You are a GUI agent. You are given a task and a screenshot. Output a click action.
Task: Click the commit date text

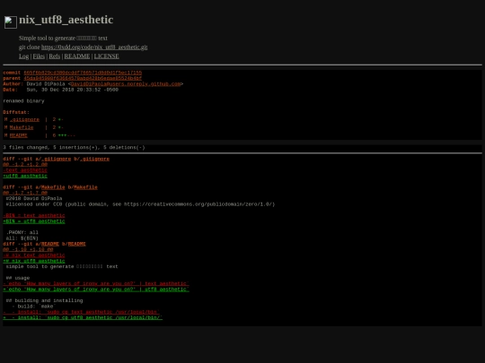(x=73, y=90)
